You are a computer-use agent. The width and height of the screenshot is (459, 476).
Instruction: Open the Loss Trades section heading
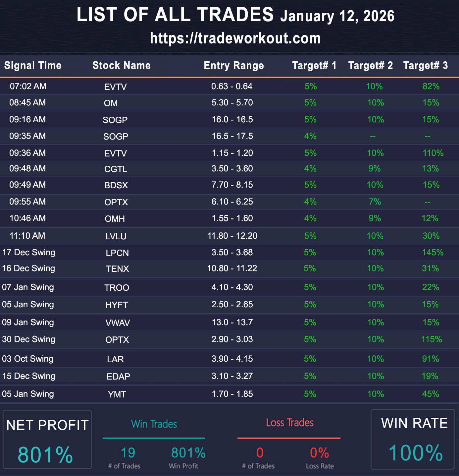pyautogui.click(x=290, y=423)
